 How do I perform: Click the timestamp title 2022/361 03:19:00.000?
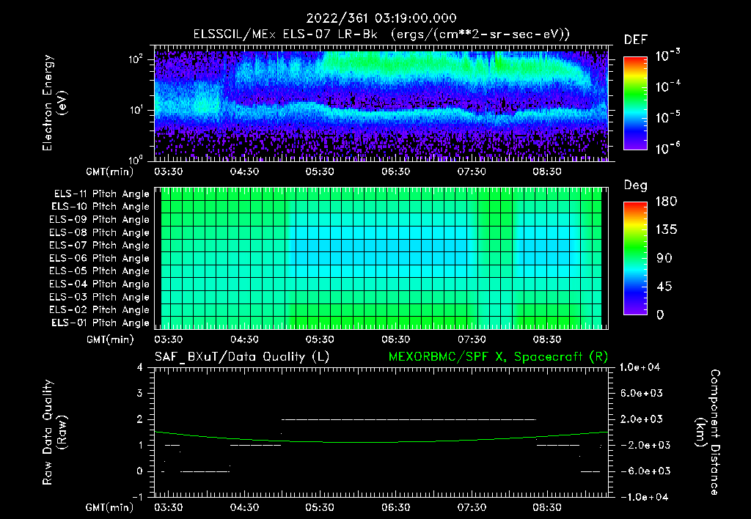[x=381, y=18]
